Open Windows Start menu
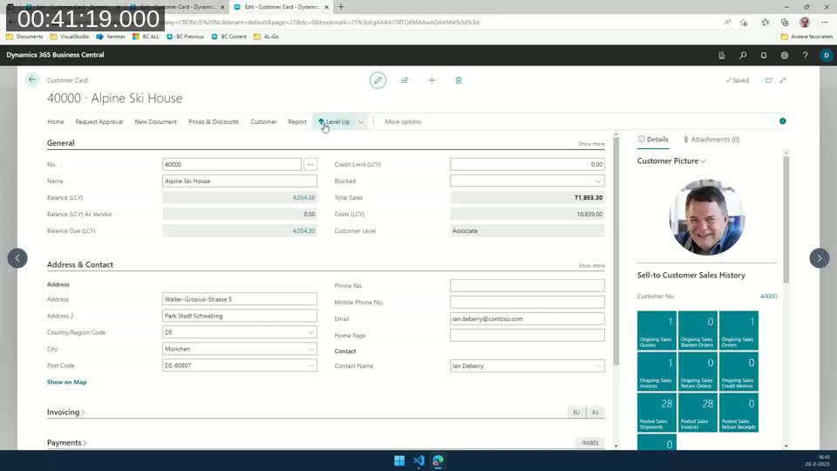837x471 pixels. click(399, 461)
